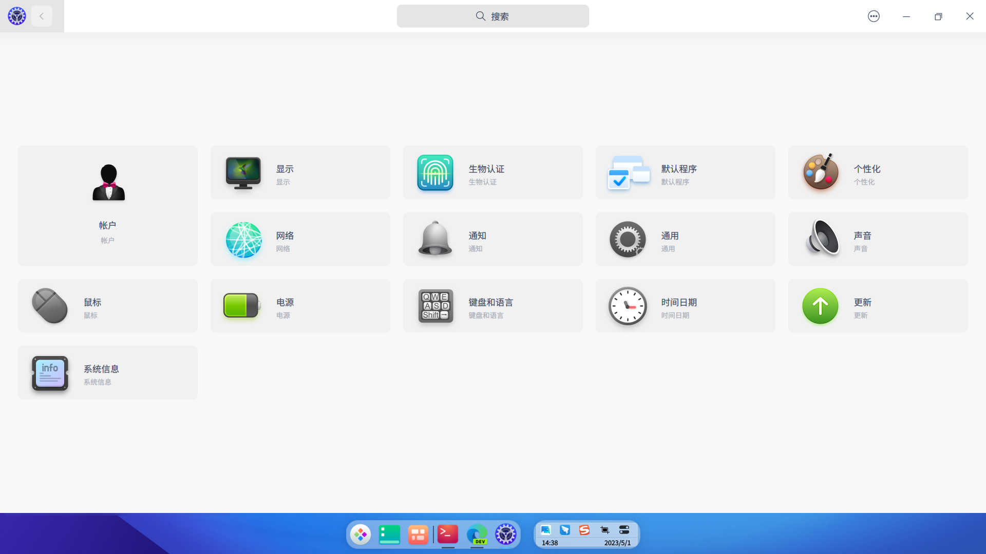Image resolution: width=986 pixels, height=554 pixels.
Task: Open the Network (网络) globe icon
Action: [243, 240]
